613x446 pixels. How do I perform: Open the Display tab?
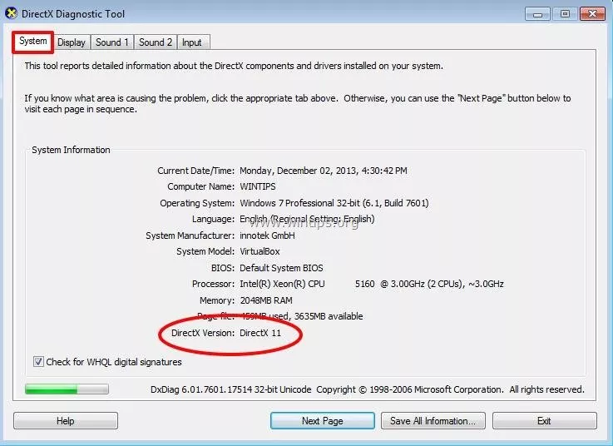(72, 42)
